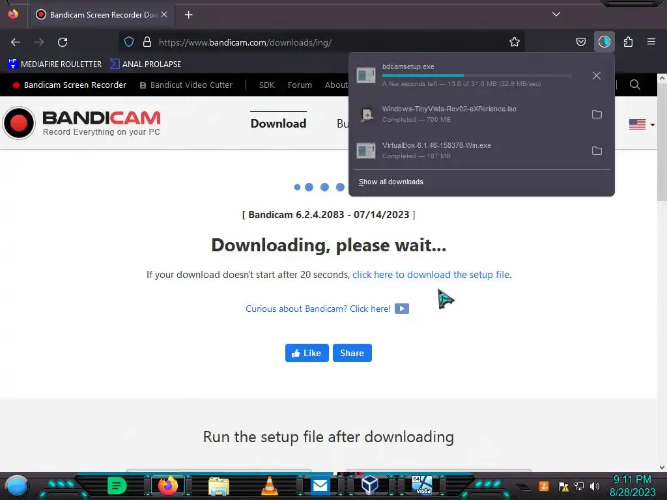Open VirtualBox from the taskbar
The width and height of the screenshot is (667, 500).
[370, 484]
